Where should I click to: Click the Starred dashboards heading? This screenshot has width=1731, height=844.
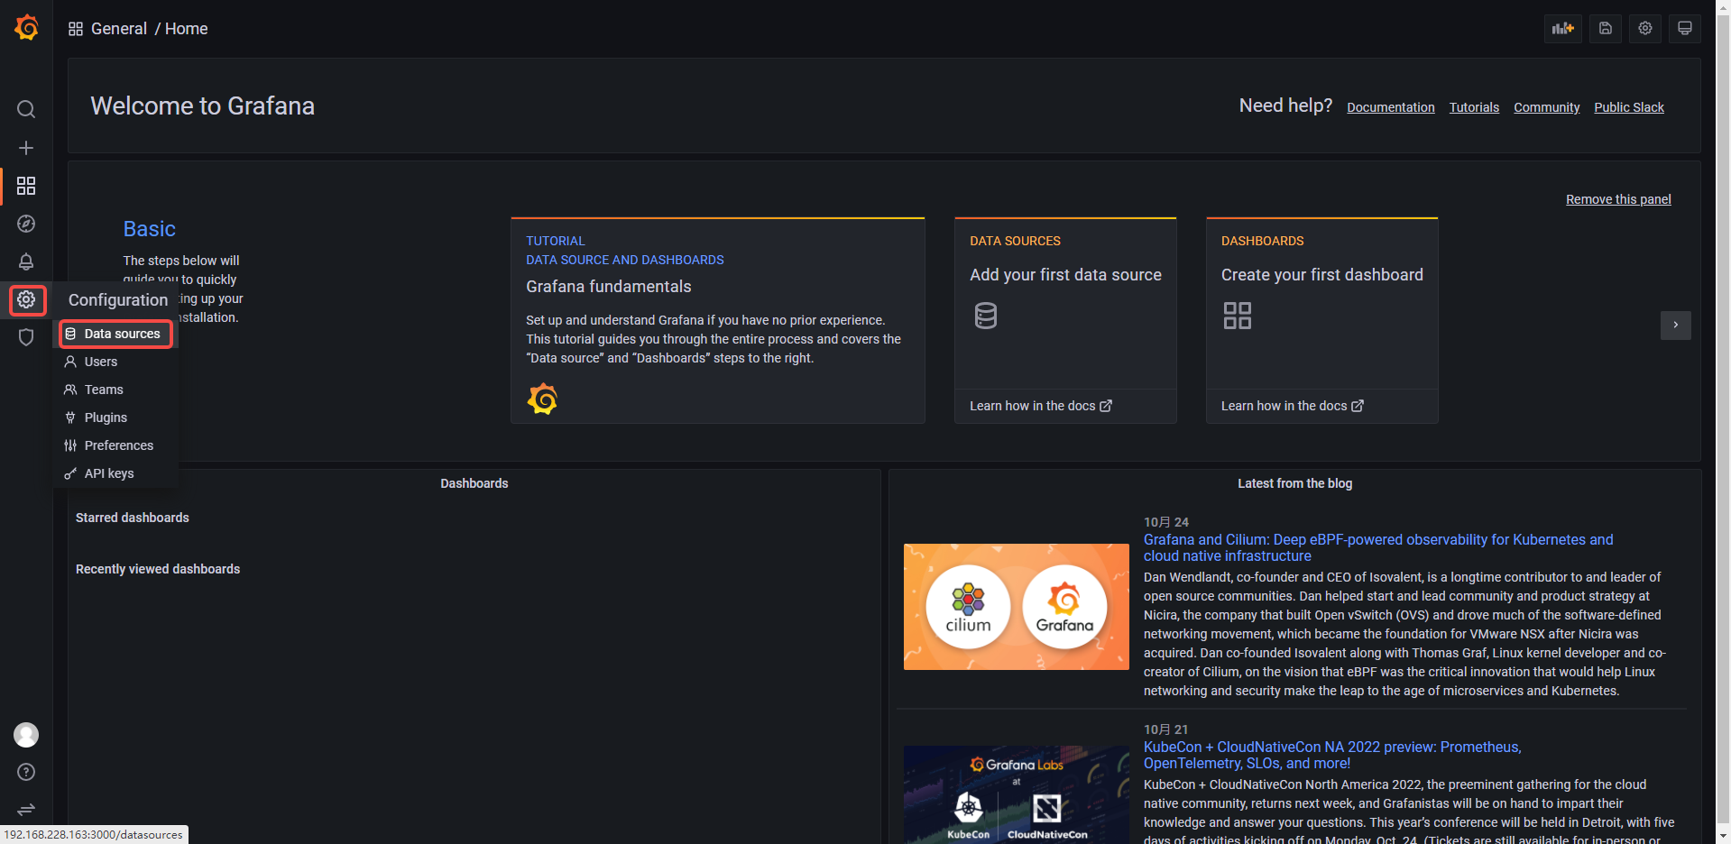(x=133, y=518)
